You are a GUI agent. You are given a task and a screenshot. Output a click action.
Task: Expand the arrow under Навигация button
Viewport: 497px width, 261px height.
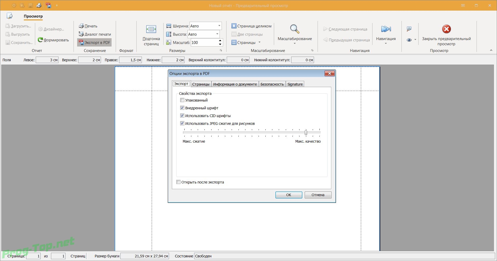386,43
